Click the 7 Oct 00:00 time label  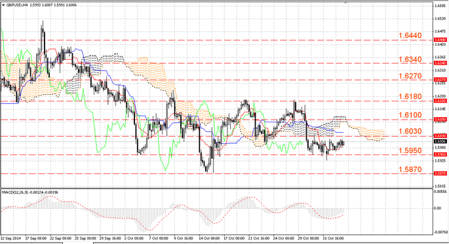coord(159,238)
